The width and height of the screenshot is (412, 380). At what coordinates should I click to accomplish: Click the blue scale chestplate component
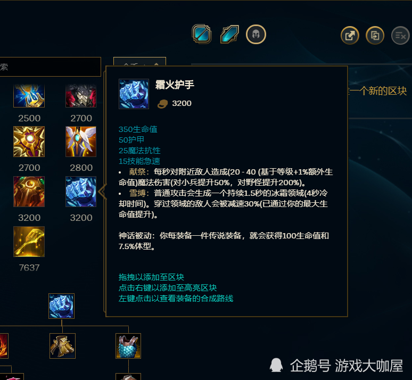[x=128, y=346]
